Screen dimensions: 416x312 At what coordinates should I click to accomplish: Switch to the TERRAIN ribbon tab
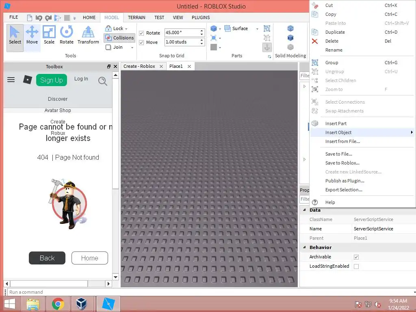click(136, 17)
